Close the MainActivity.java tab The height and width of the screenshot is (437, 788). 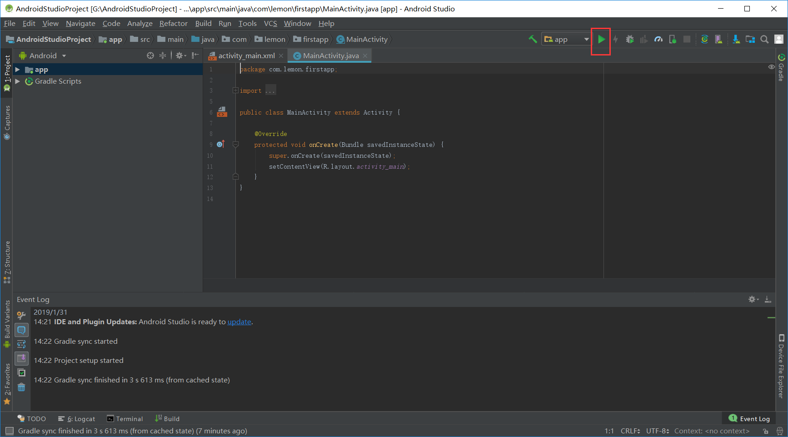coord(365,56)
